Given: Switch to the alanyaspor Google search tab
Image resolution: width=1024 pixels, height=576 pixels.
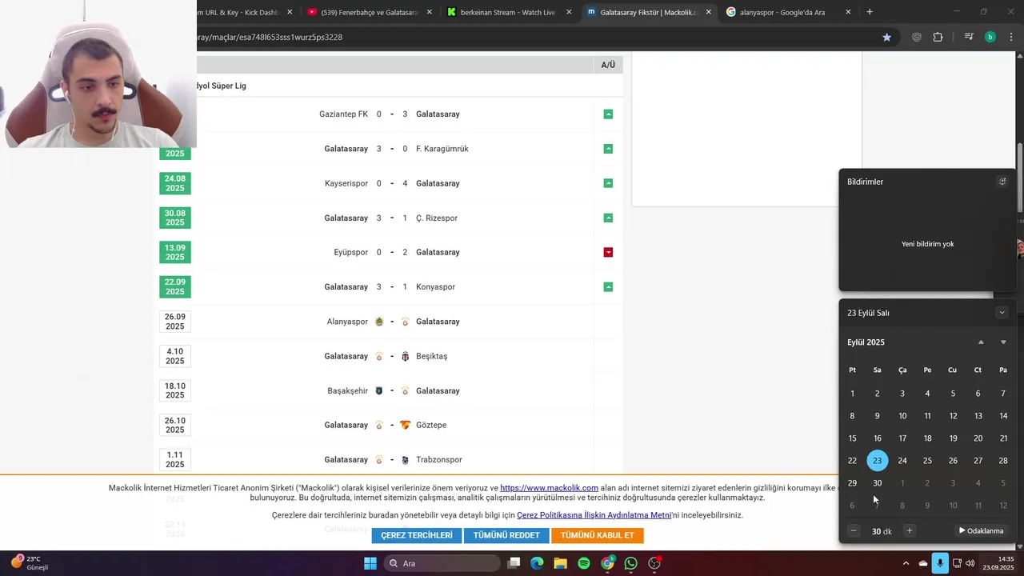Looking at the screenshot, I should (x=782, y=12).
